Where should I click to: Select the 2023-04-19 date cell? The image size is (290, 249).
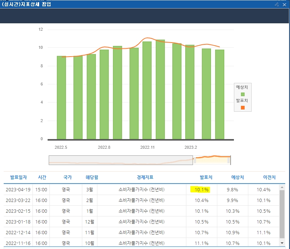(18, 190)
